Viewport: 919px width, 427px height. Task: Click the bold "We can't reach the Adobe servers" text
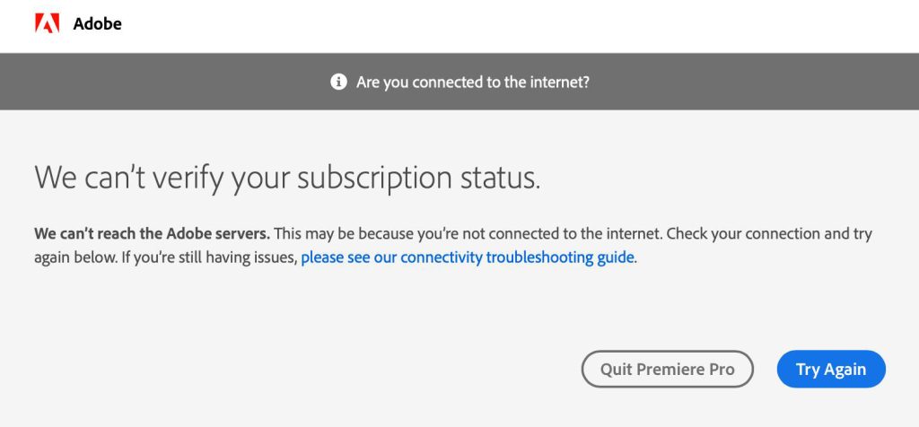pyautogui.click(x=152, y=234)
